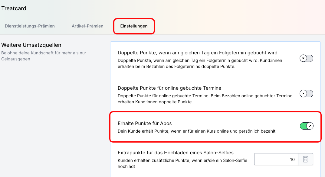Click the x icon on the online-Termine toggle
The image size is (325, 177).
click(x=304, y=94)
